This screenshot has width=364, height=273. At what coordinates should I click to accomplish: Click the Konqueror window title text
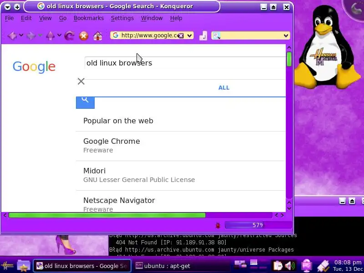[120, 6]
